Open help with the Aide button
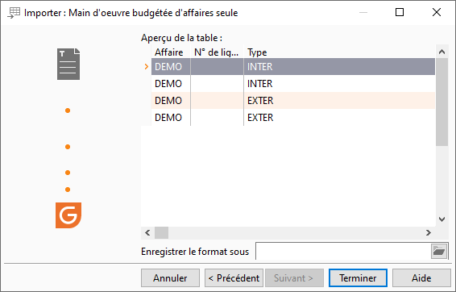 click(x=421, y=278)
